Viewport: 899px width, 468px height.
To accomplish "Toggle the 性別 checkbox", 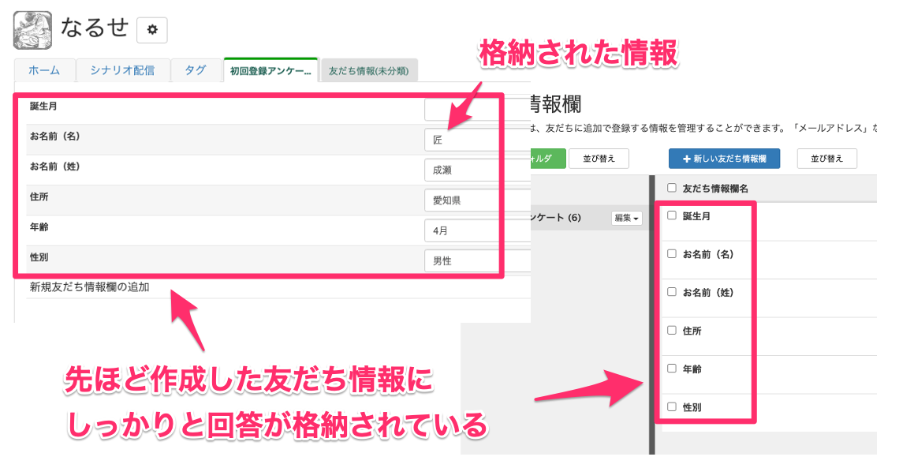I will [x=672, y=407].
